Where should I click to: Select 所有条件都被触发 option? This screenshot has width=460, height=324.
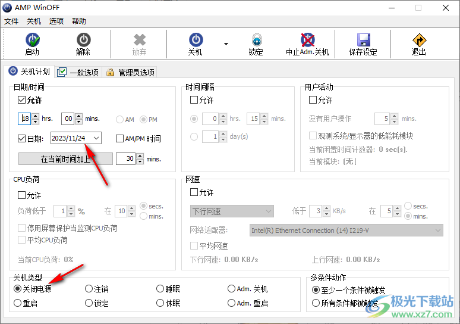[316, 303]
